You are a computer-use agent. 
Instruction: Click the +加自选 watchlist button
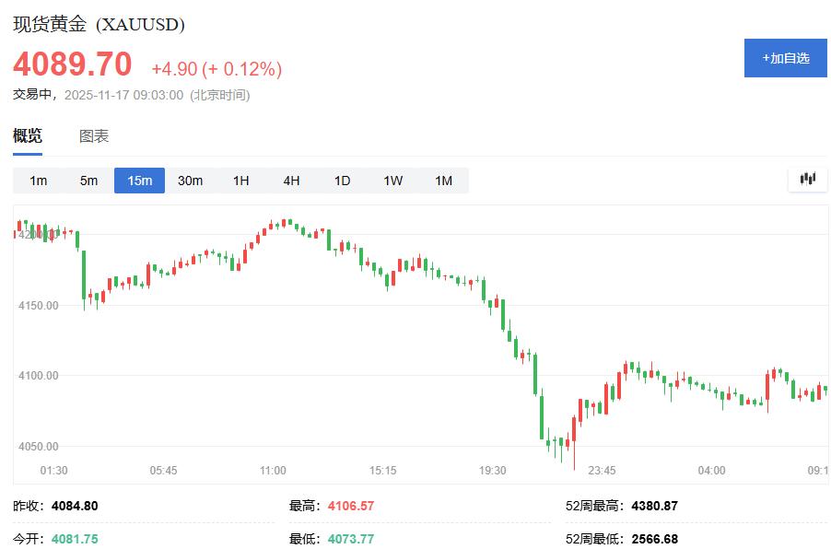coord(784,58)
